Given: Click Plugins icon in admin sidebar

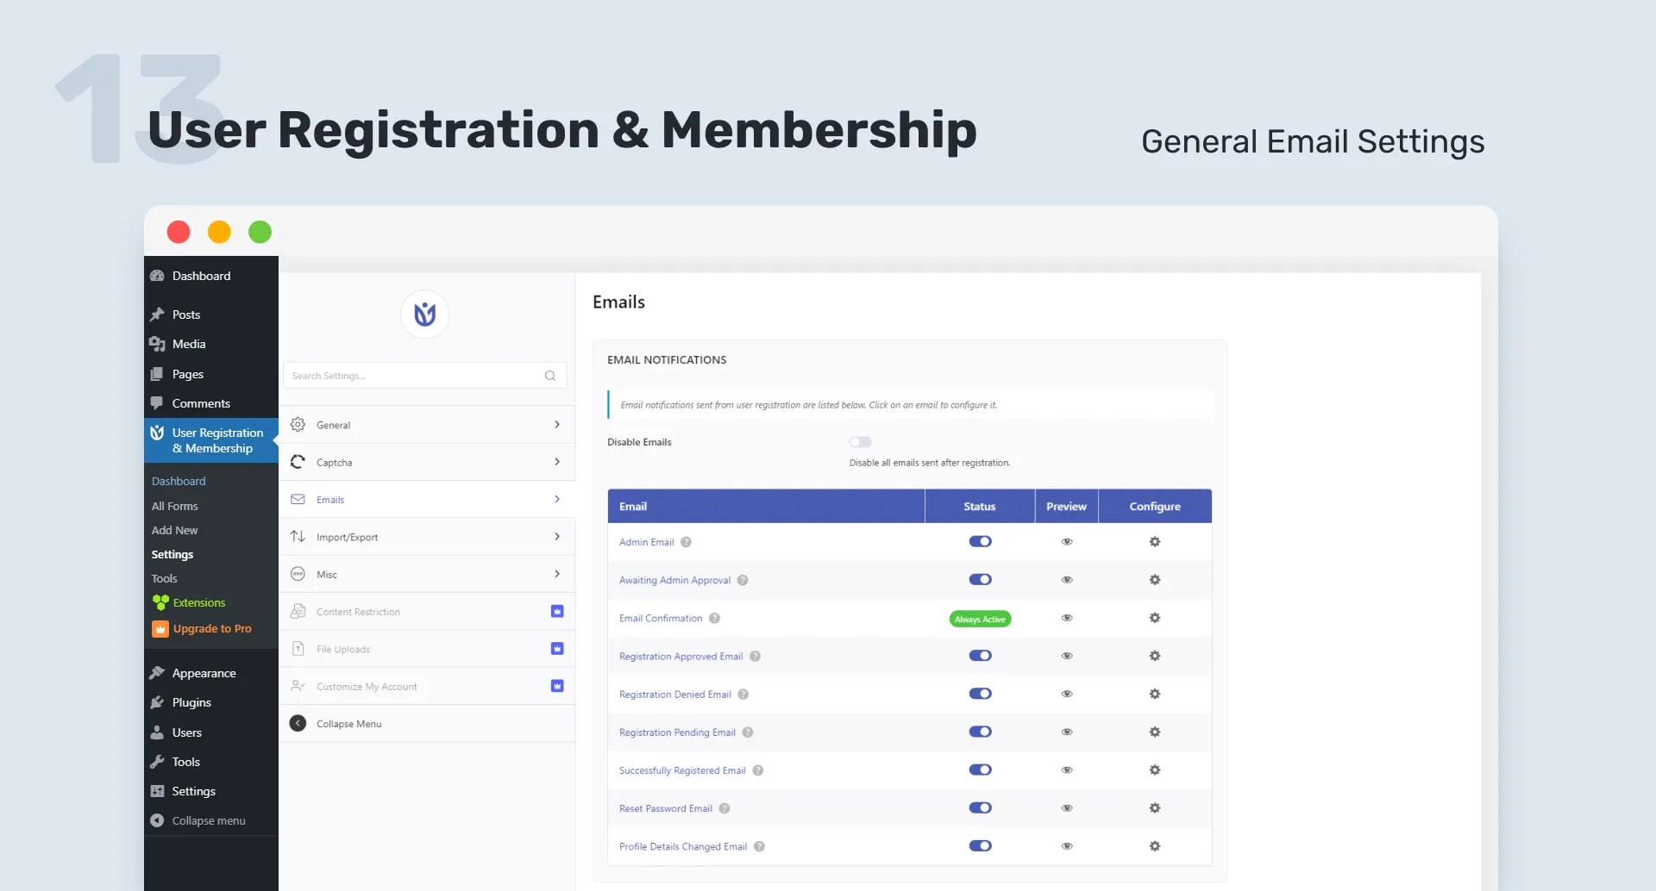Looking at the screenshot, I should tap(157, 702).
